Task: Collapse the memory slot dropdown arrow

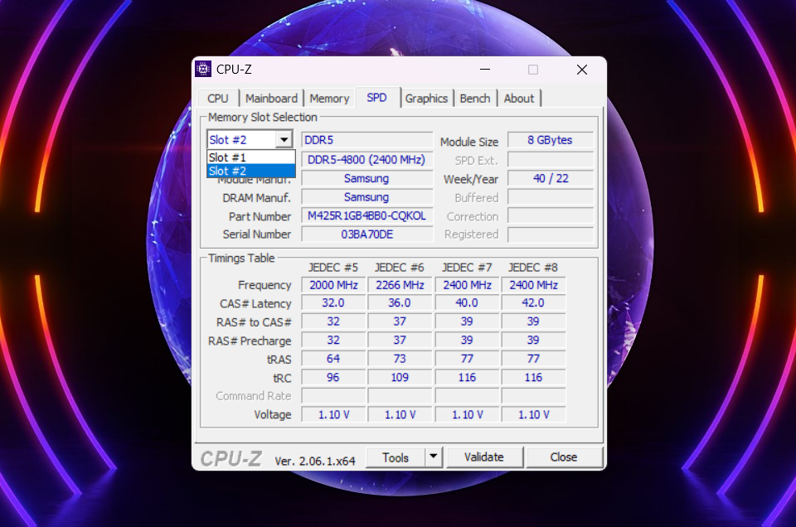Action: (284, 139)
